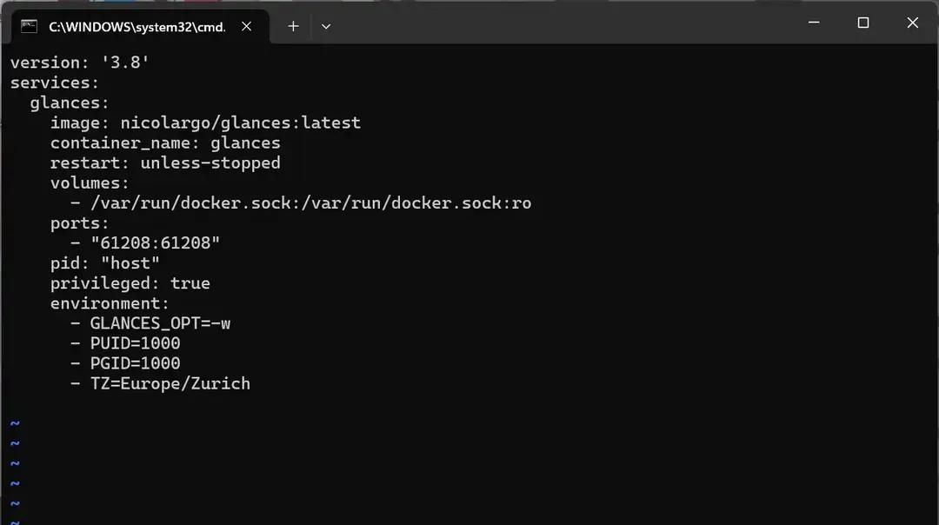Click the TZ=Europe/Zurich timezone entry

pos(170,382)
